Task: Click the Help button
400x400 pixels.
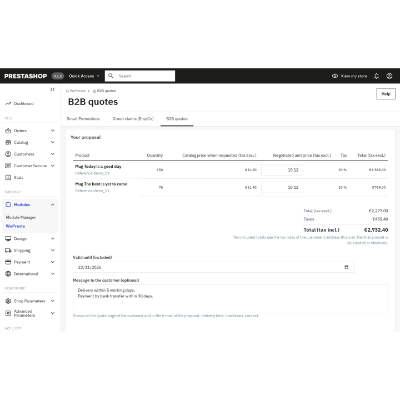Action: 386,94
